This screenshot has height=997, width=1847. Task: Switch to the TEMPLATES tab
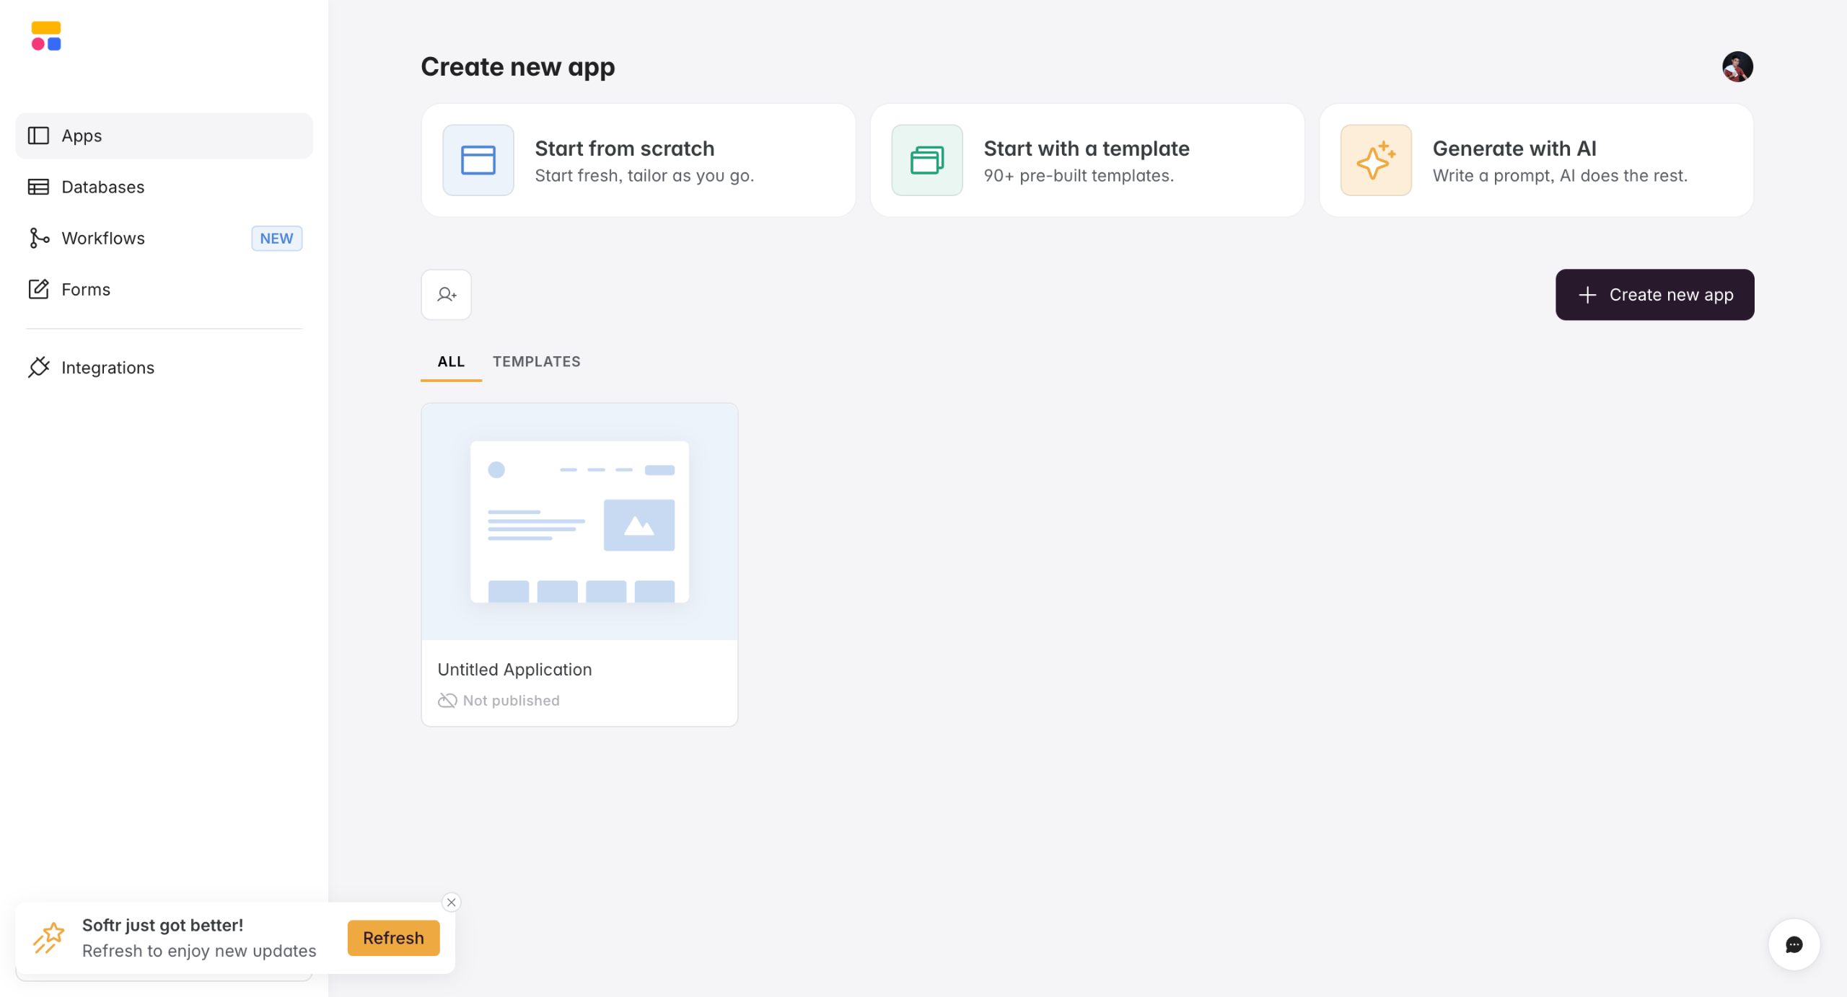[536, 362]
